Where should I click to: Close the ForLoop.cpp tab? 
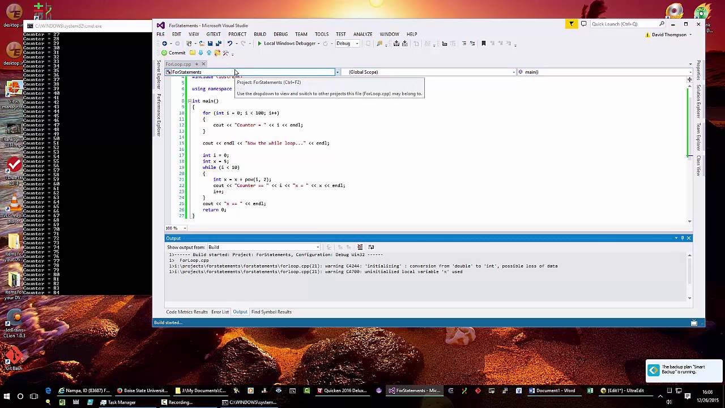click(x=203, y=64)
